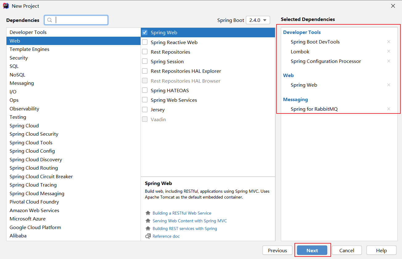
Task: Choose the NoSQL category
Action: pos(73,75)
